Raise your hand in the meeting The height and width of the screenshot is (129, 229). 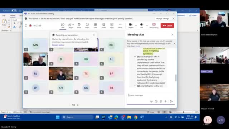[79, 25]
